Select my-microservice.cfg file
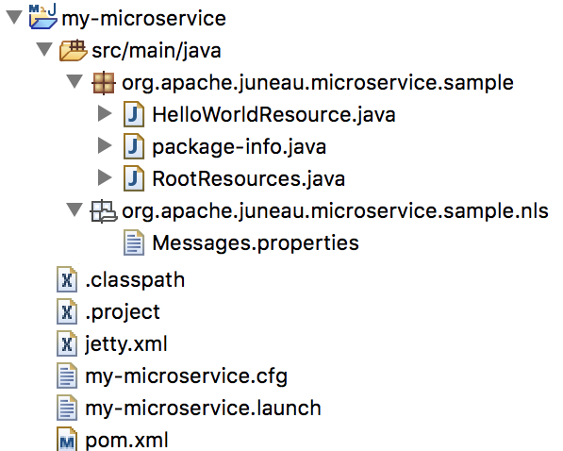This screenshot has height=451, width=563. [x=187, y=376]
